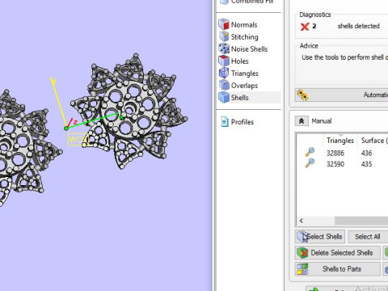
Task: Select the Noise Shells fix page
Action: pyautogui.click(x=249, y=48)
